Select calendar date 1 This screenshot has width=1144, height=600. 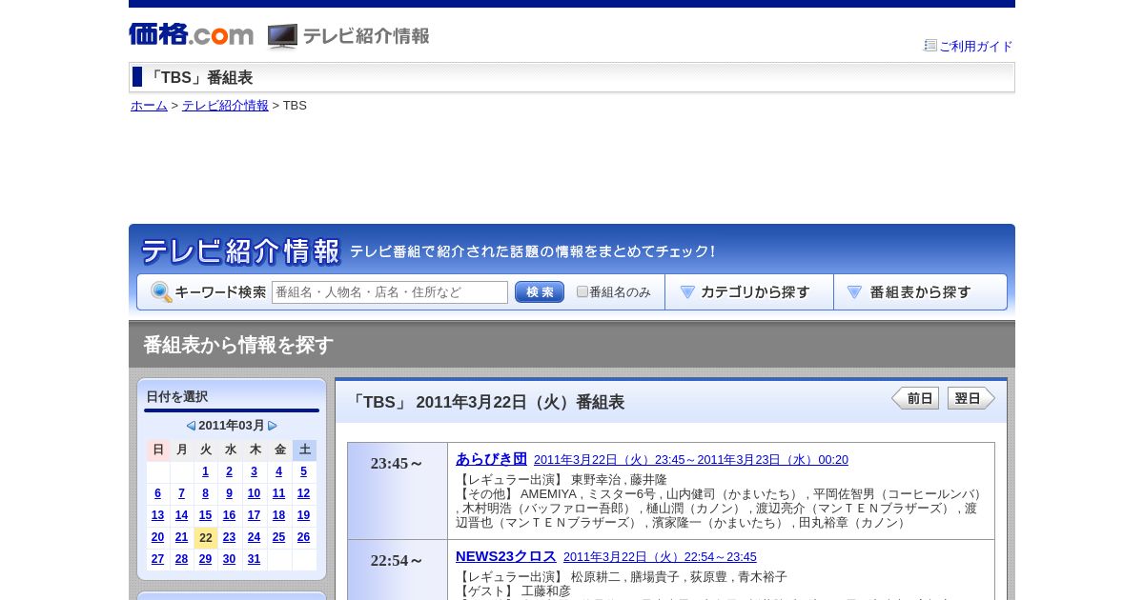205,471
